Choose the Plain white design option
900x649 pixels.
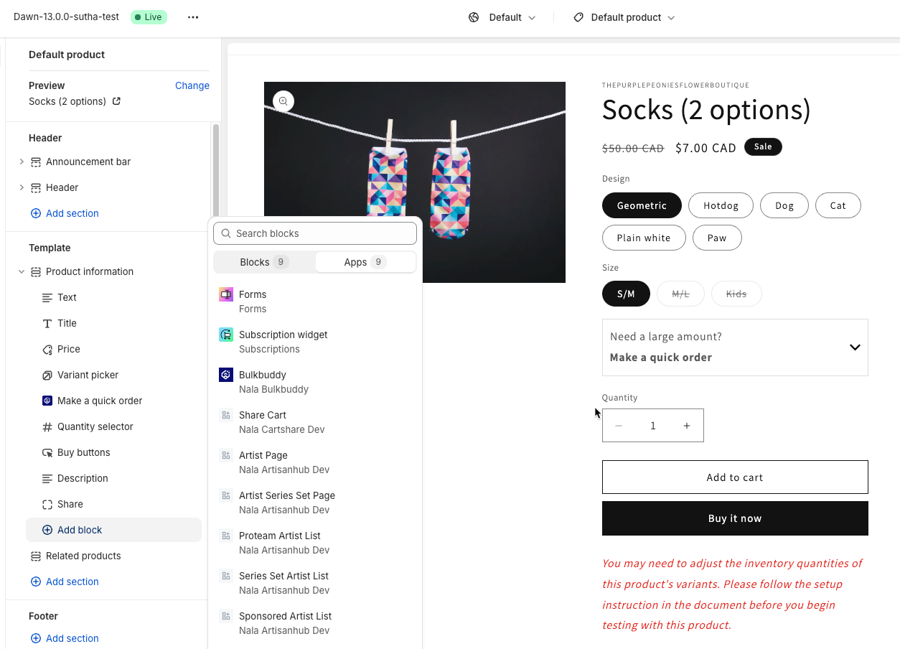pos(644,238)
